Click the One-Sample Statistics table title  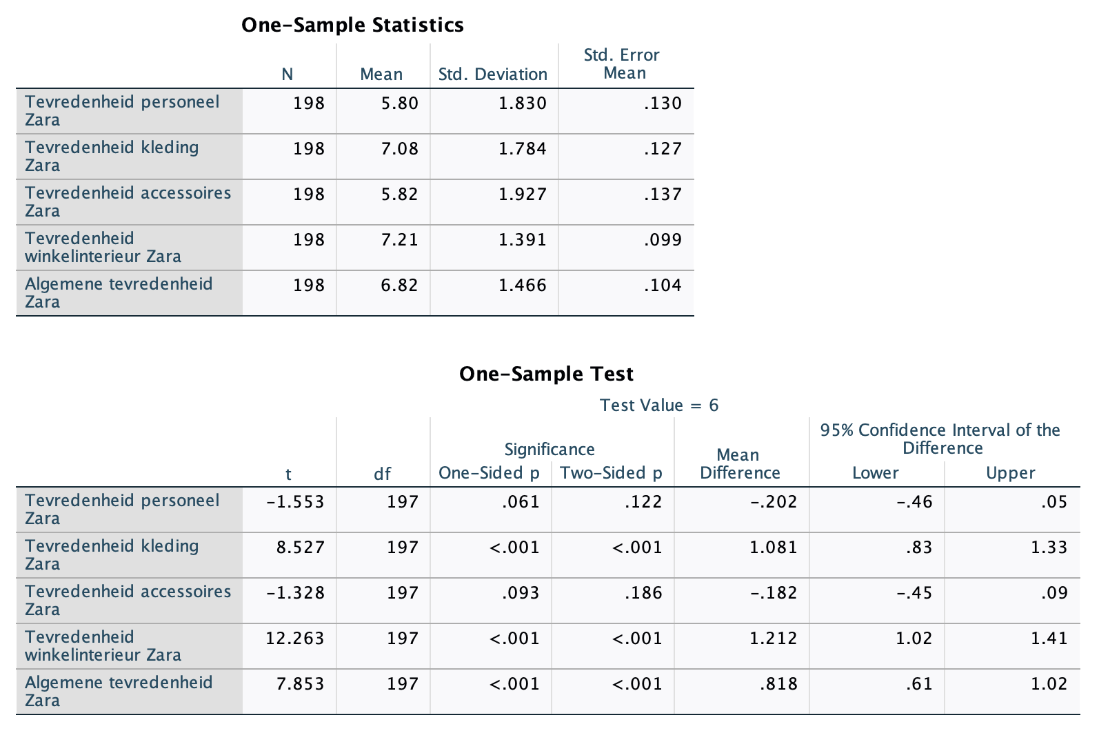click(352, 25)
